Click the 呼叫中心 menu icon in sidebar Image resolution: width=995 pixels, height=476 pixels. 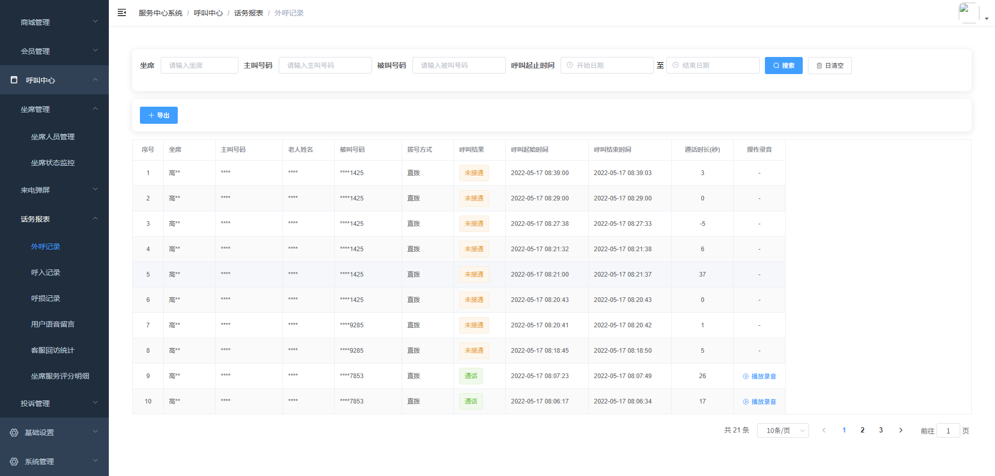pos(15,80)
